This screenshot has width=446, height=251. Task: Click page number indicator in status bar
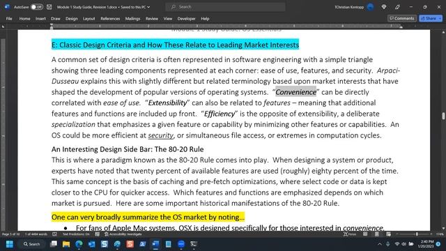click(11, 234)
